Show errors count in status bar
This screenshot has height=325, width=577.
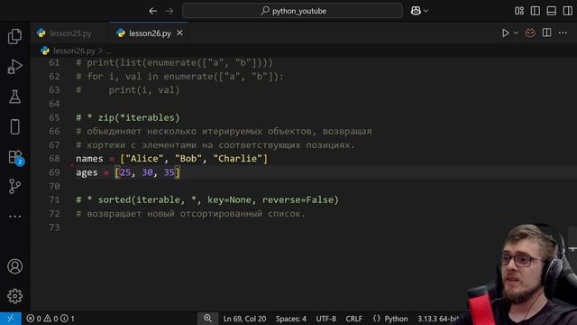tap(34, 319)
